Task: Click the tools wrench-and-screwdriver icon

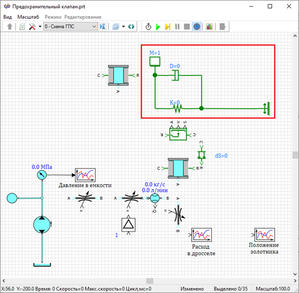Action: pos(32,27)
